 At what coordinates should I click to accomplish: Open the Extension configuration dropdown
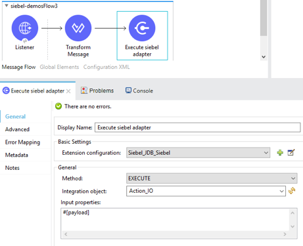pos(198,153)
